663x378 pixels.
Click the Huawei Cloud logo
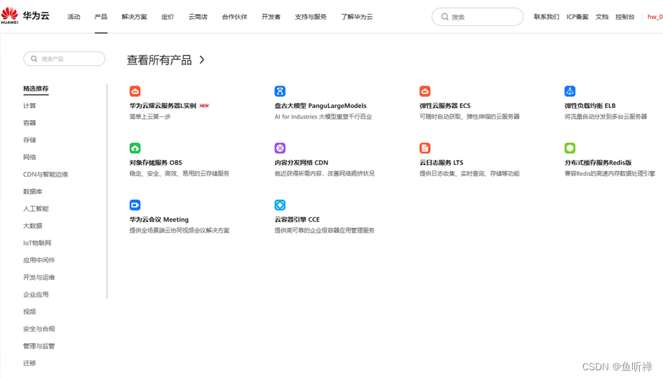(x=25, y=16)
